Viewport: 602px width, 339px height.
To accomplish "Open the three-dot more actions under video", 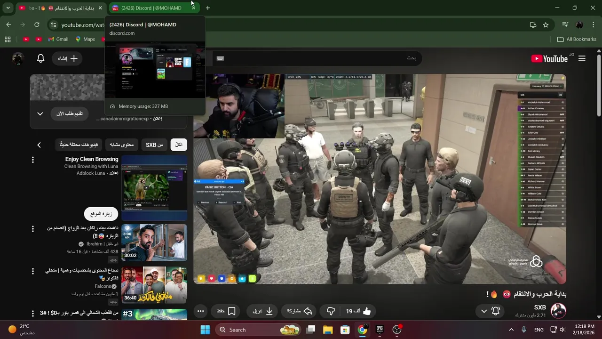I will (200, 311).
